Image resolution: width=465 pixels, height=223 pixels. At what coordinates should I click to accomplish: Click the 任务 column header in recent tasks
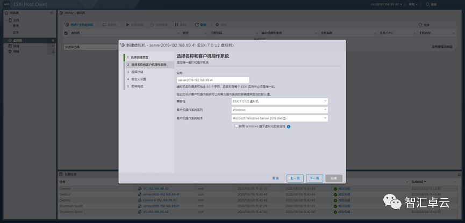[x=62, y=182]
